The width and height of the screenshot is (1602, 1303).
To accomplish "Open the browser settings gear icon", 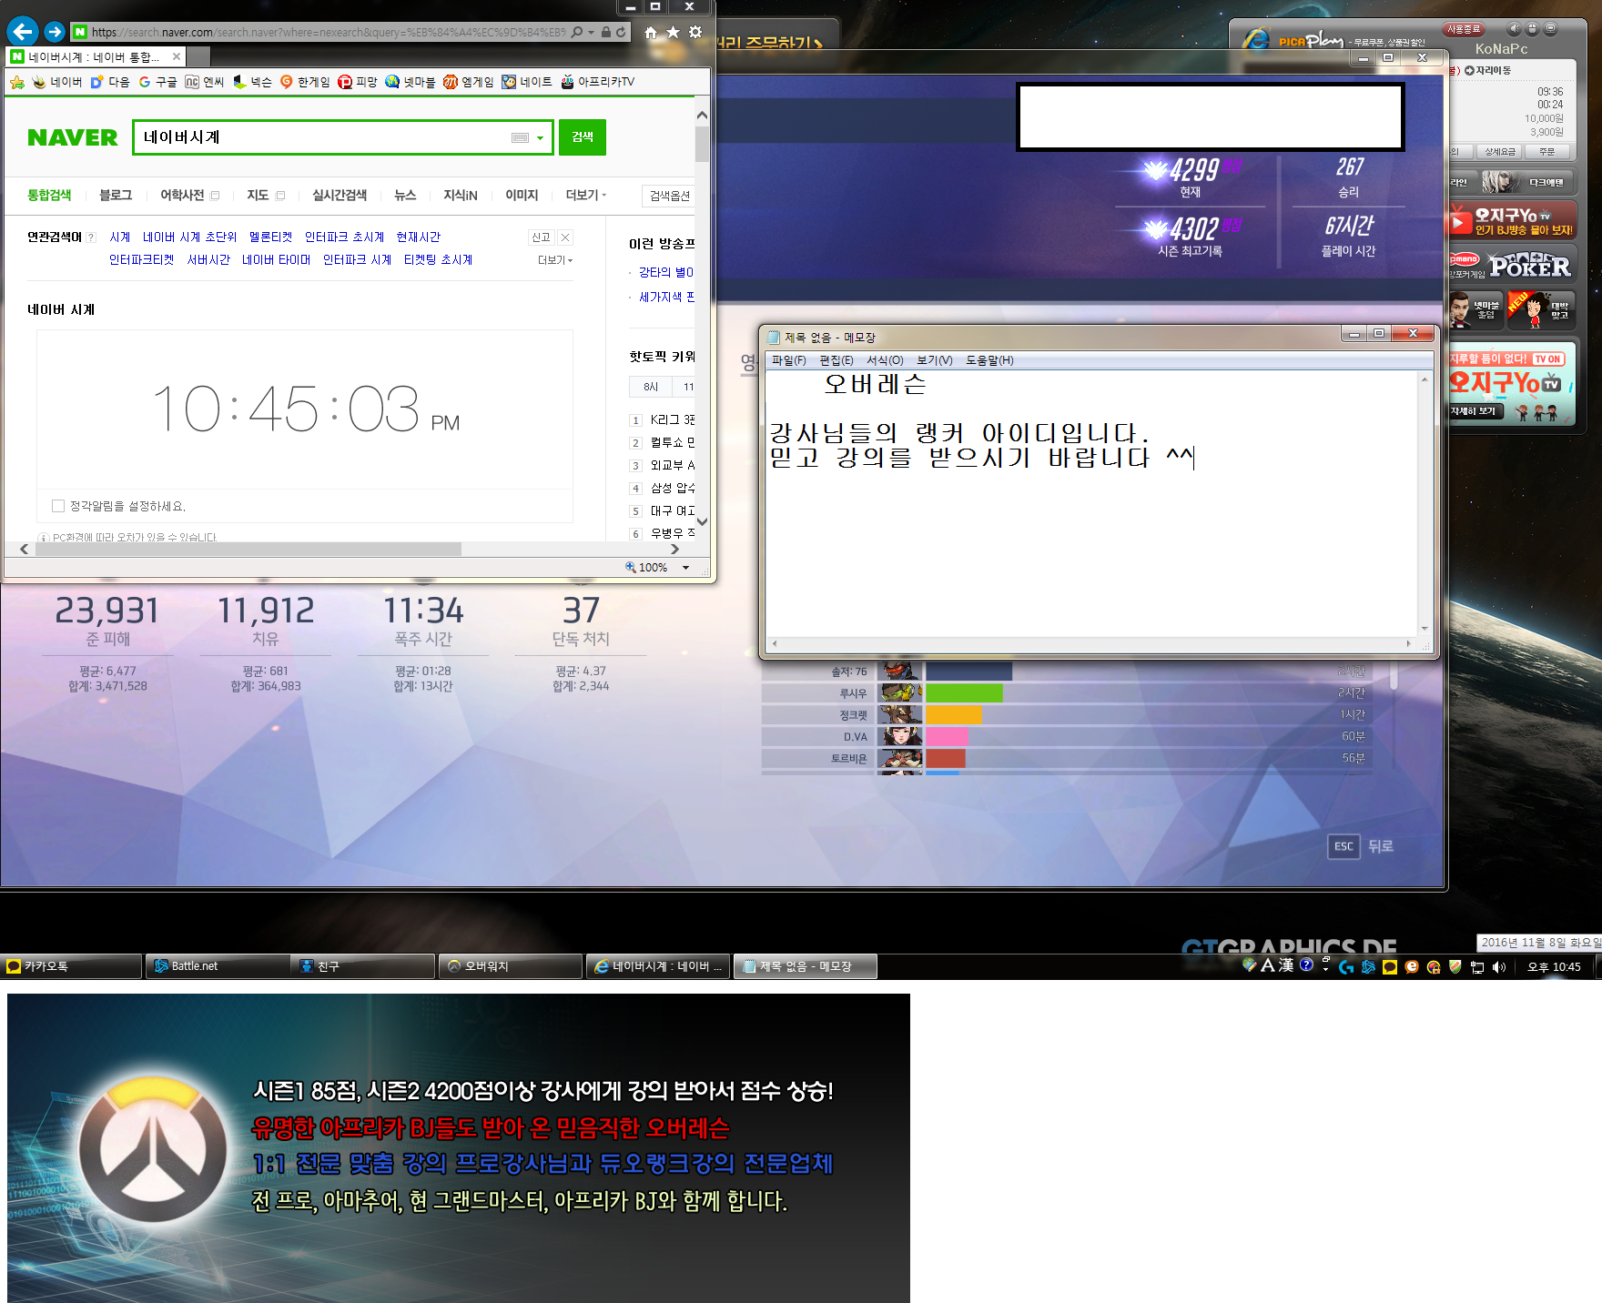I will click(695, 33).
